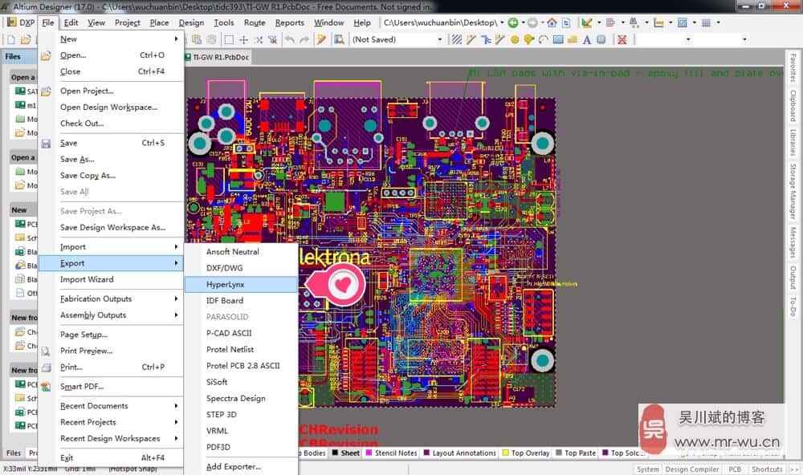Screen dimensions: 803x475
Task: Switch to the Top Paste layer tab
Action: pyautogui.click(x=576, y=453)
